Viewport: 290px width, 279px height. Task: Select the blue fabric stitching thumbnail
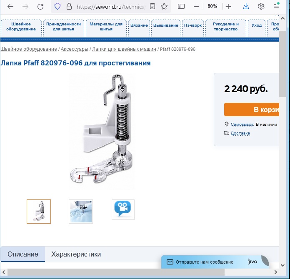pos(81,212)
